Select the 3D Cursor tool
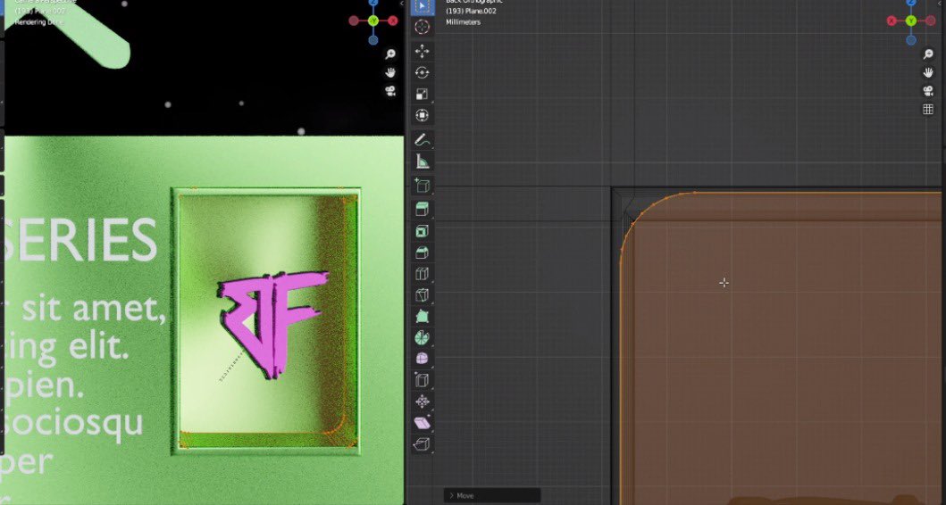The width and height of the screenshot is (946, 505). pyautogui.click(x=422, y=27)
